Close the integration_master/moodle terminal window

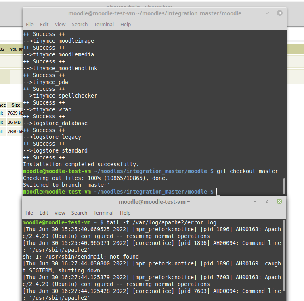(x=279, y=13)
